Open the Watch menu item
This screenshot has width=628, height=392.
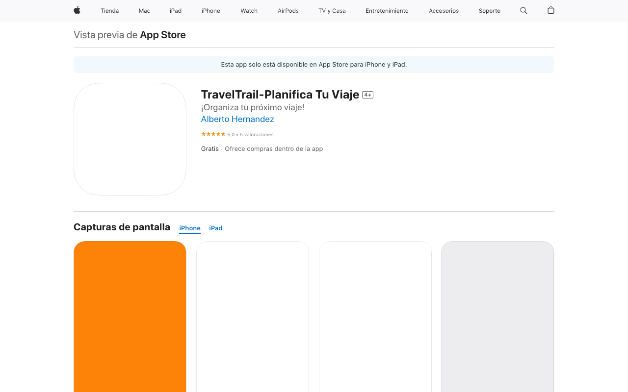click(249, 11)
